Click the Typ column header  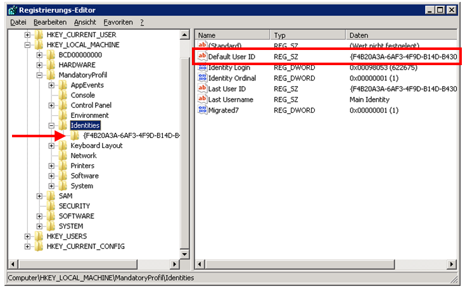pos(308,35)
